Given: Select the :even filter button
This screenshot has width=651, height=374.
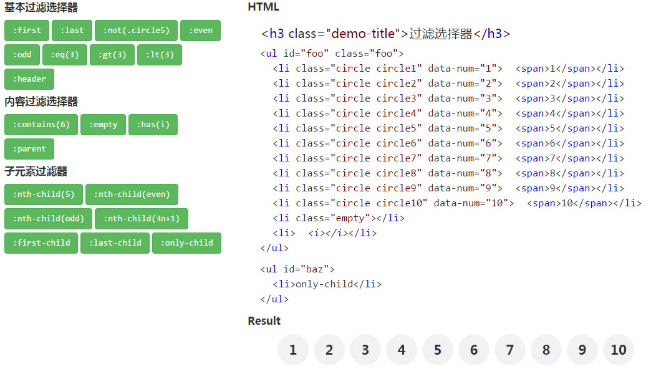Looking at the screenshot, I should [200, 31].
